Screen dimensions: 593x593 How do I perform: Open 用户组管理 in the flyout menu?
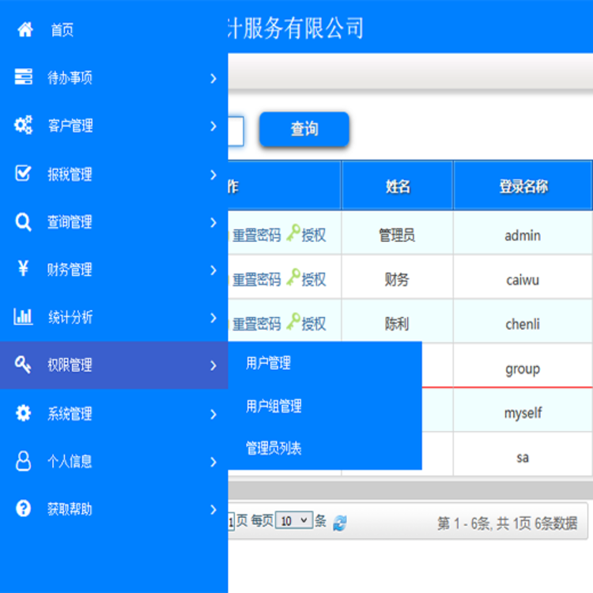click(x=274, y=406)
